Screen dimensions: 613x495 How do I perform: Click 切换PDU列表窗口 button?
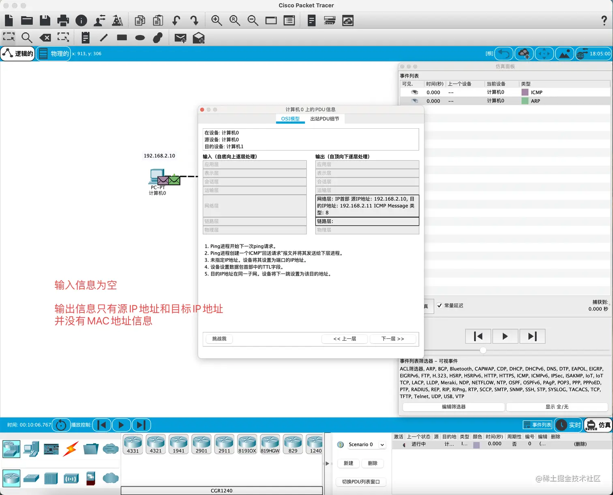361,482
